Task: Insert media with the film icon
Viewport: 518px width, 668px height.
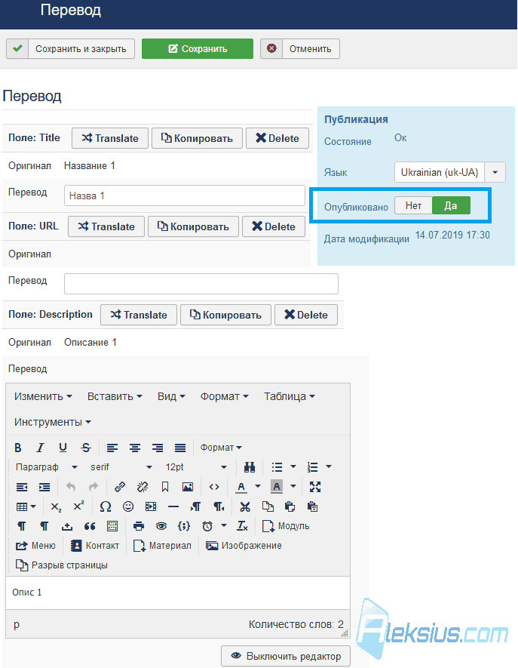Action: coord(151,506)
